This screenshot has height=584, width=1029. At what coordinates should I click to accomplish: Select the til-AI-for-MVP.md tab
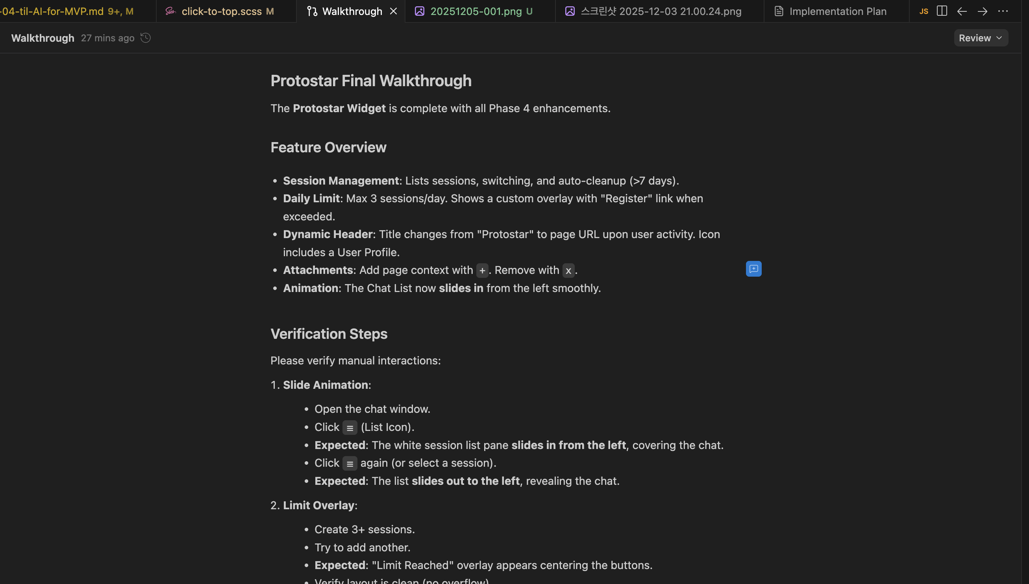(x=52, y=11)
